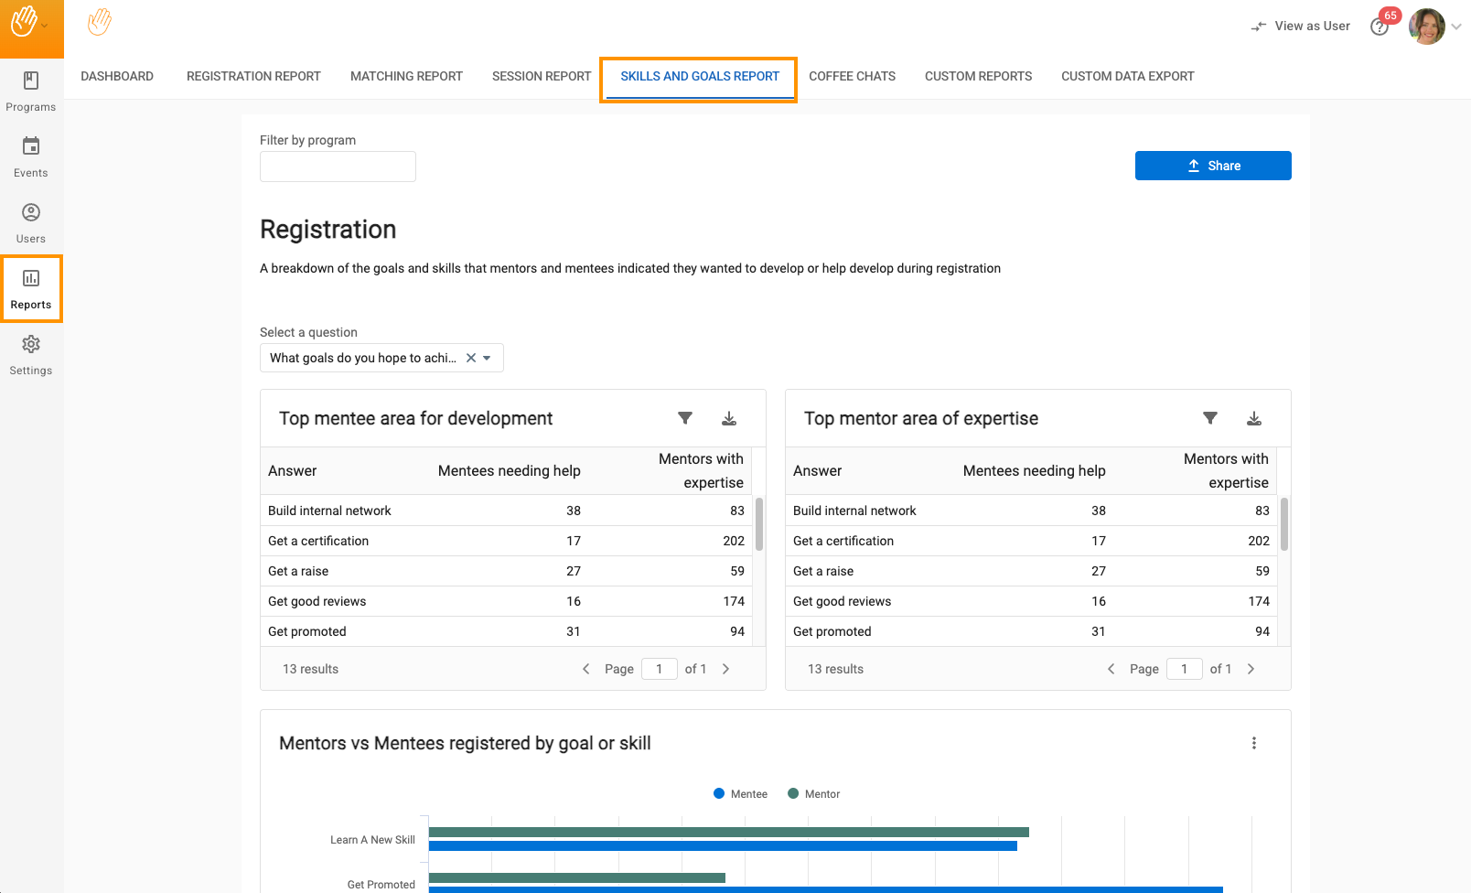Click the Filter by program field
This screenshot has width=1471, height=893.
(x=338, y=167)
